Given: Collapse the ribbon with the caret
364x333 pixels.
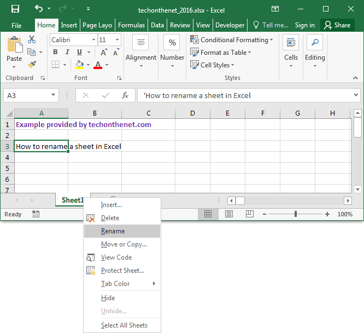Looking at the screenshot, I should [355, 78].
